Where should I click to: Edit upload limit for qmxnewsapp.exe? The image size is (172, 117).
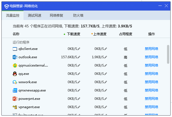pos(106,90)
